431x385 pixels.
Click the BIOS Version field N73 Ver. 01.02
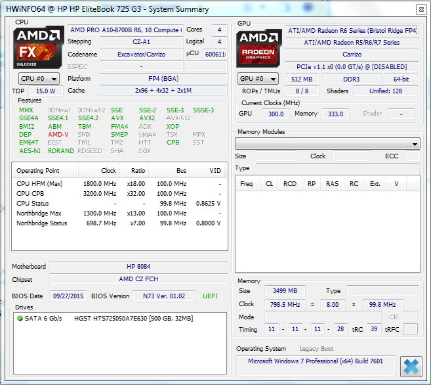tap(164, 296)
